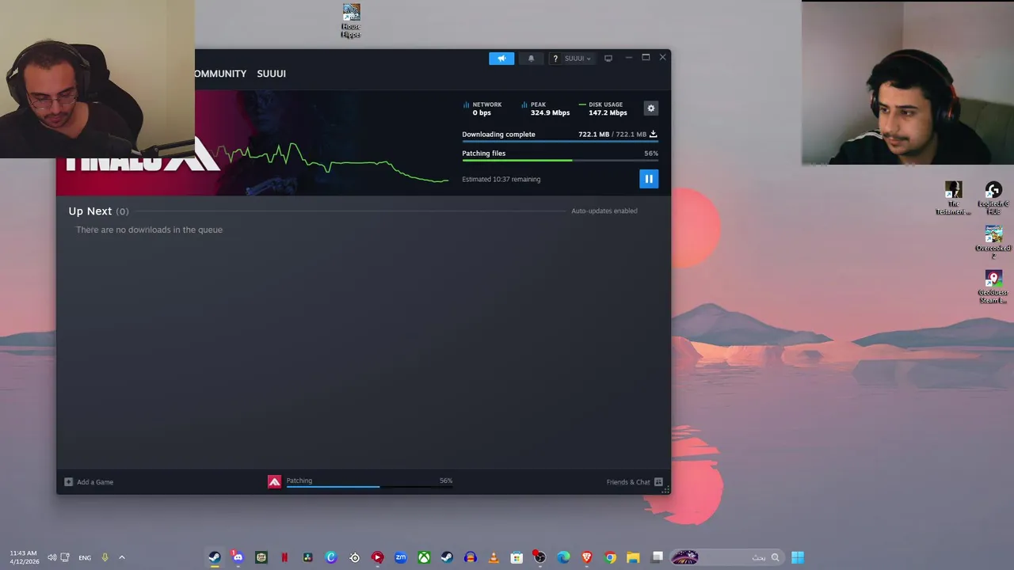Open The Testament desktop shortcut
Image resolution: width=1014 pixels, height=570 pixels.
[953, 199]
